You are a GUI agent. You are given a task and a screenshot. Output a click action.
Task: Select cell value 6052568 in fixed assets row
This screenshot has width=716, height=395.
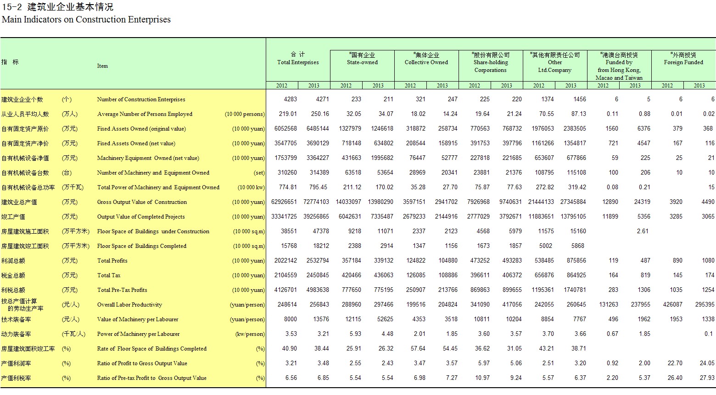click(285, 129)
